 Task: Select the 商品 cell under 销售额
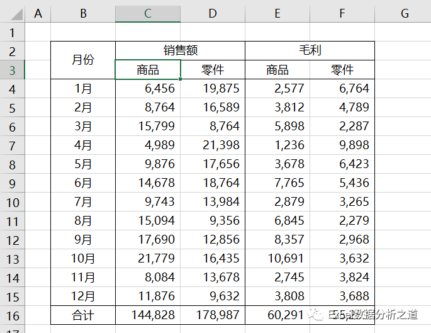pyautogui.click(x=148, y=70)
